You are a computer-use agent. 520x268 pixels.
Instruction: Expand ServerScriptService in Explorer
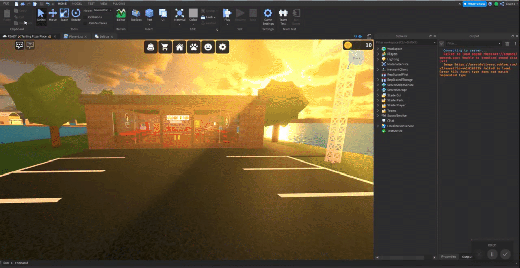(x=378, y=85)
